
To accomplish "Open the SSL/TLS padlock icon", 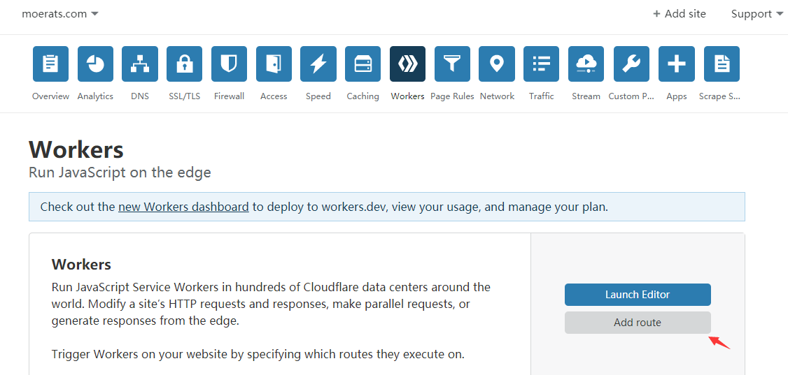I will [x=184, y=64].
